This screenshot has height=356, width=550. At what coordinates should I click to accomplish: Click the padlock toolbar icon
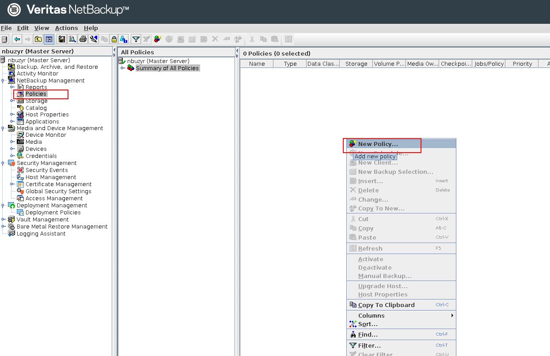click(114, 39)
